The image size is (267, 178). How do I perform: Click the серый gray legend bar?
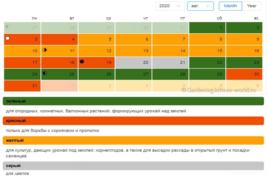pyautogui.click(x=133, y=166)
